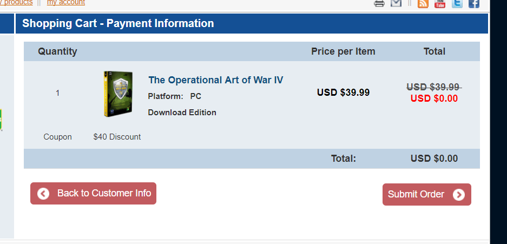Screen dimensions: 507x244
Task: Open the "products" link
Action: (18, 3)
